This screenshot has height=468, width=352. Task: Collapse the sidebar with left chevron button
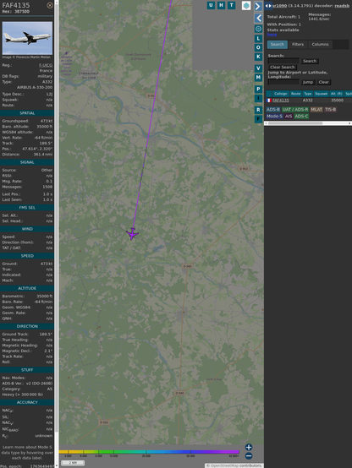pos(258,19)
